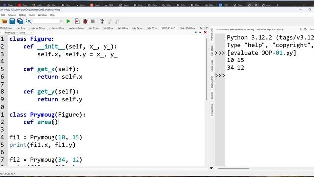Select the Exceptions vertical tab

[212, 110]
